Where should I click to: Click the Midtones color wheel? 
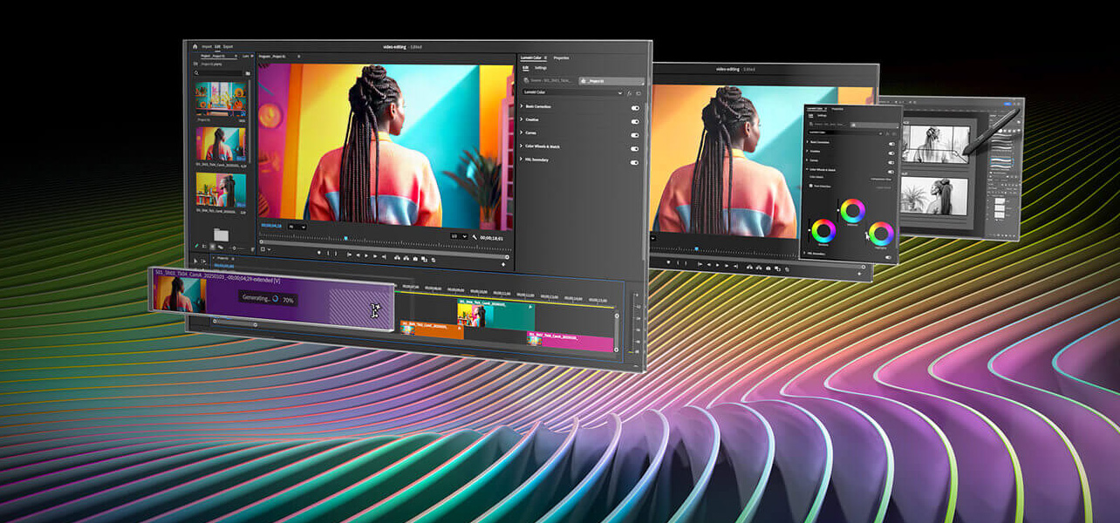(x=853, y=210)
